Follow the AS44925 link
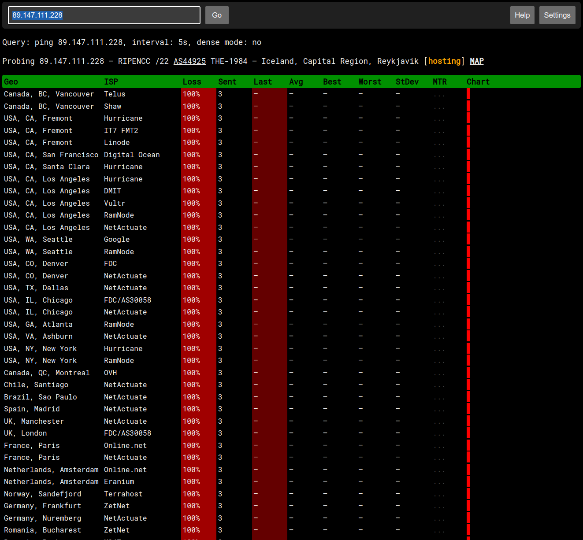Screen dimensions: 583x540 tap(189, 61)
